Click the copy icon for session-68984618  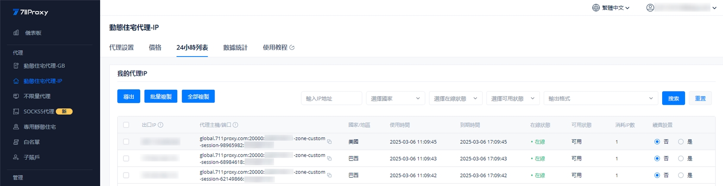[x=329, y=158]
